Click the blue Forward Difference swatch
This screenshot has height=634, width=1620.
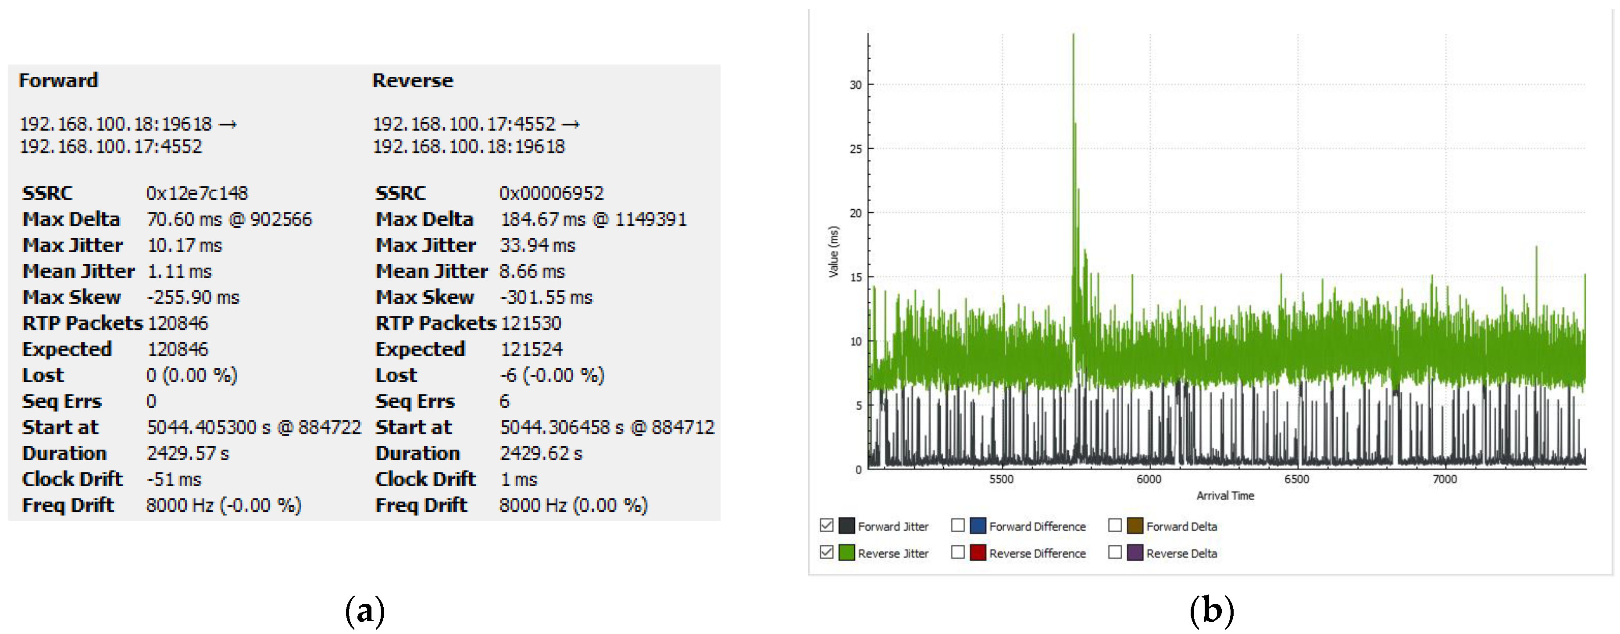(978, 526)
